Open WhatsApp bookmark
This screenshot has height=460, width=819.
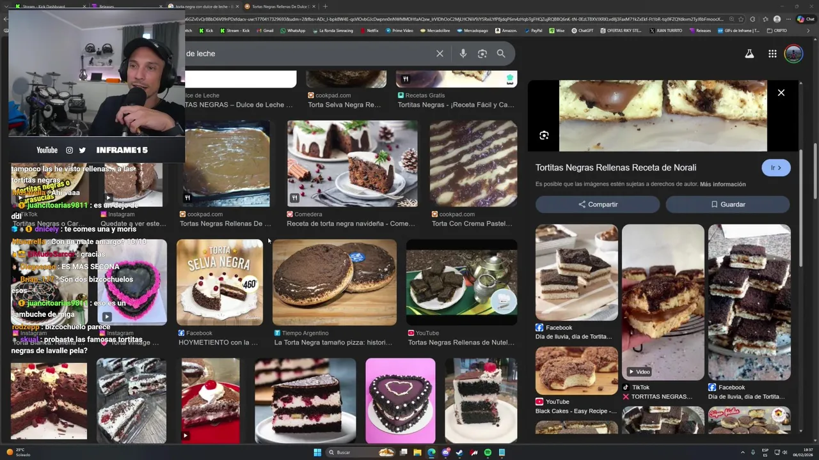point(292,31)
